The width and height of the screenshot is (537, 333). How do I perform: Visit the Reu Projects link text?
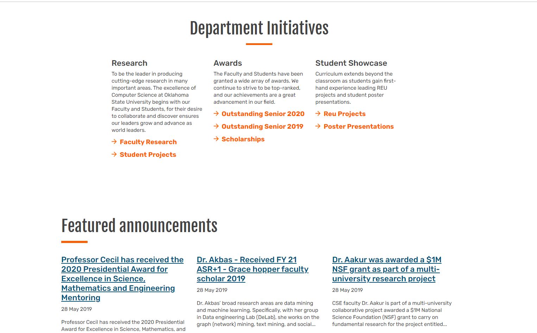[x=345, y=114]
